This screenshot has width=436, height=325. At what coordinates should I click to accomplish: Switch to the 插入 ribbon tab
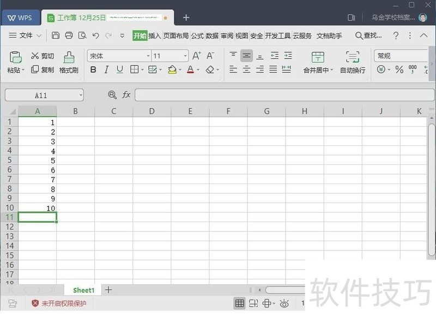click(x=154, y=35)
